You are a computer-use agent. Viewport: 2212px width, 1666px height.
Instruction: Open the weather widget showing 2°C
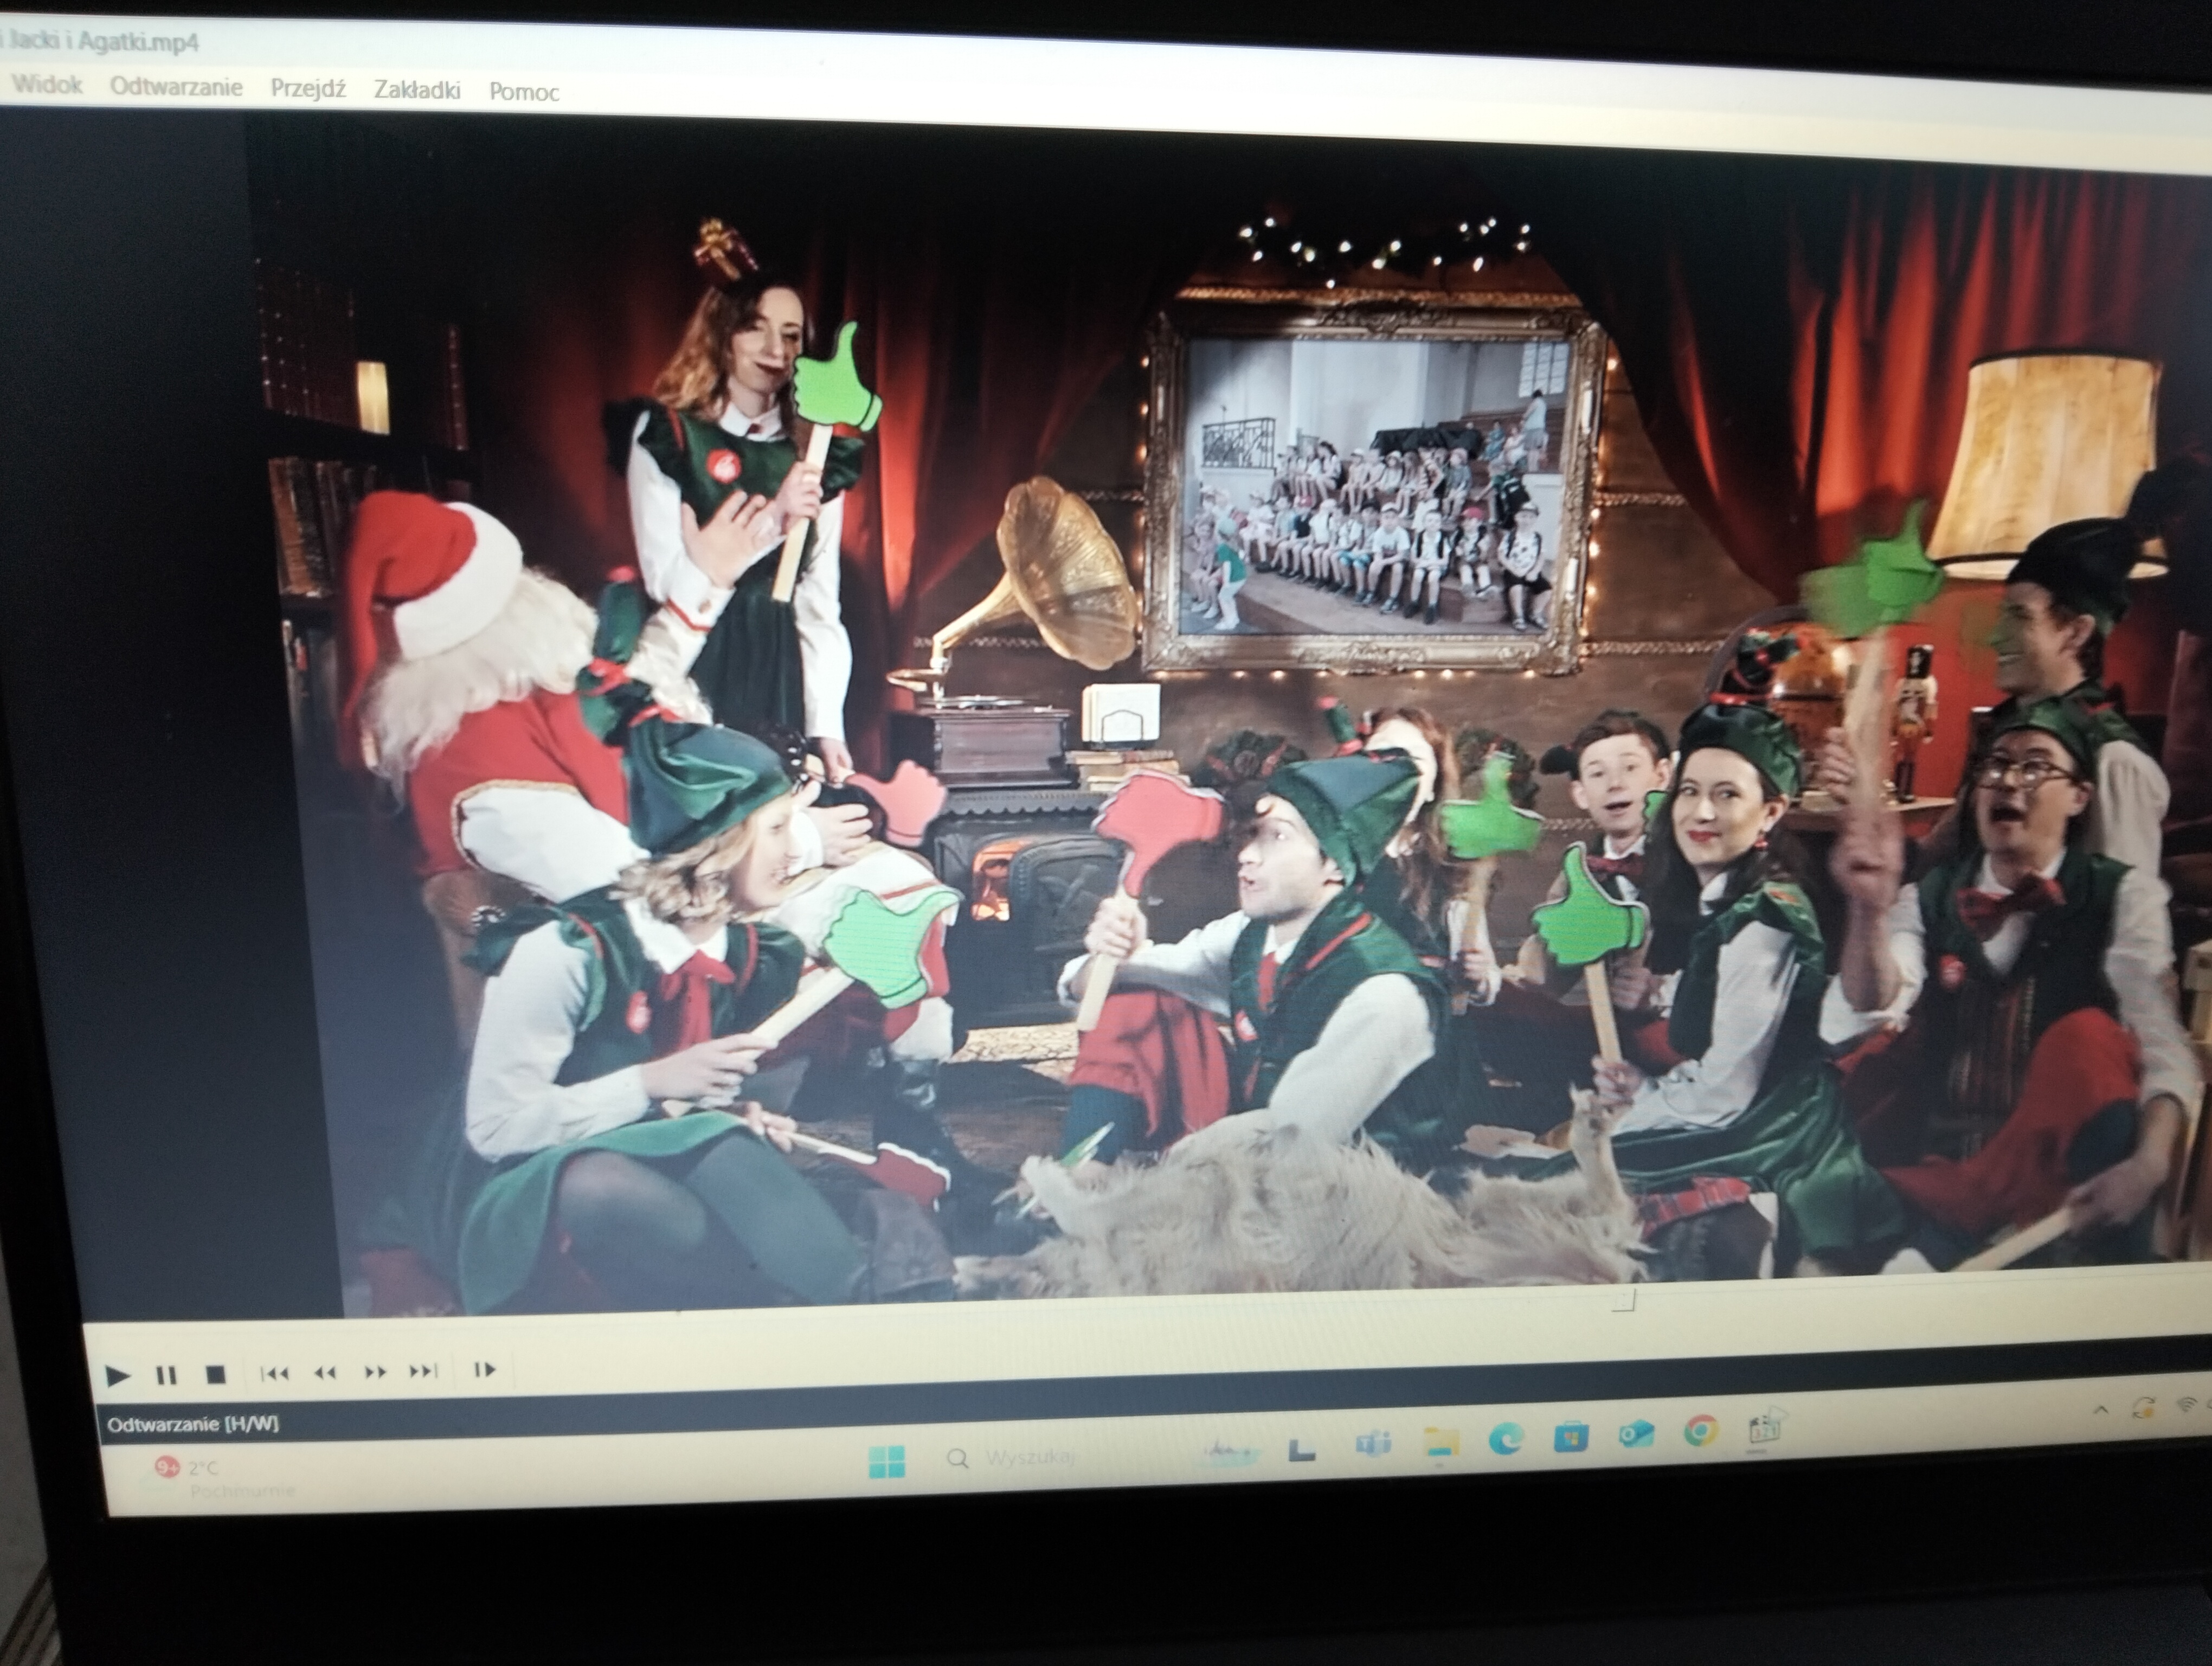click(200, 1469)
